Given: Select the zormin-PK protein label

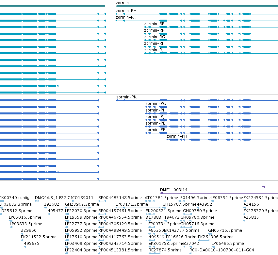Looking at the screenshot, I should [126, 97].
